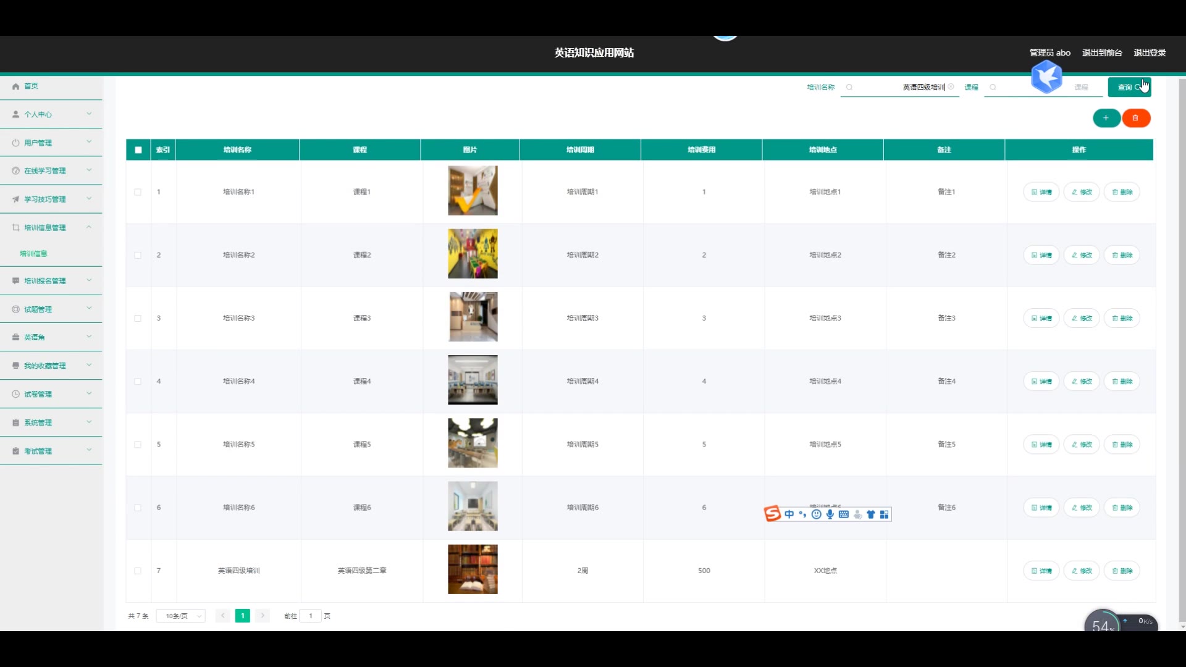
Task: Click 退出登录 in the top bar
Action: (1150, 52)
